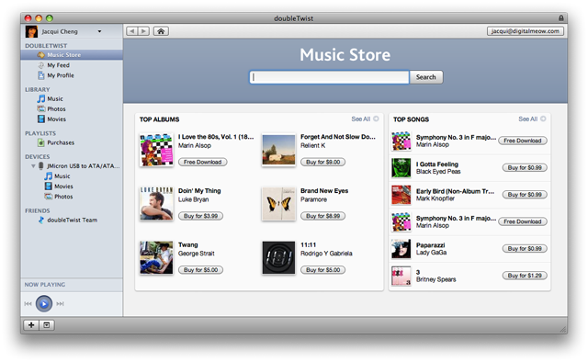Buy Doin' My Thing for $3.99

coord(200,216)
